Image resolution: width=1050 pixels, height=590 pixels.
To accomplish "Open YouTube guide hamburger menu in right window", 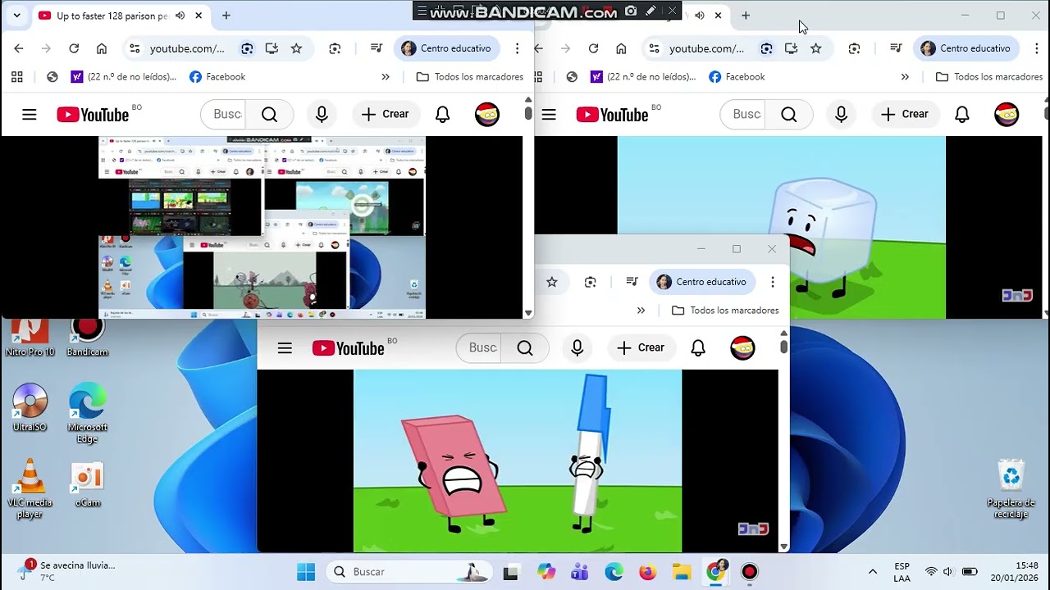I will pos(549,115).
